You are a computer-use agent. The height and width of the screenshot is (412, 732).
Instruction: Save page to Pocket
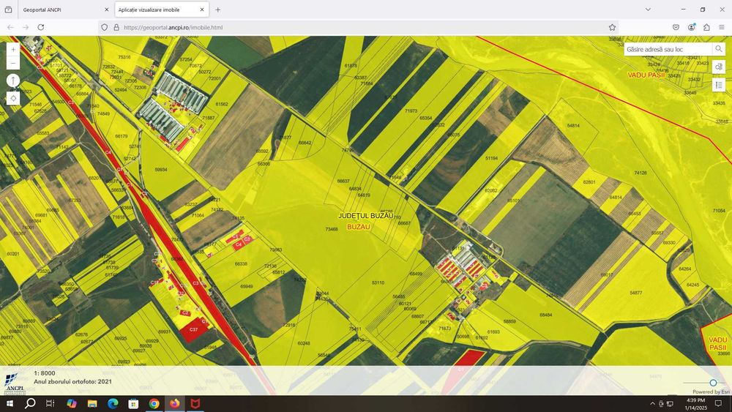point(676,27)
